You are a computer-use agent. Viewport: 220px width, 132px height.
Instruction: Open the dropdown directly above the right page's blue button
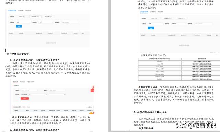pyautogui.click(x=155, y=24)
